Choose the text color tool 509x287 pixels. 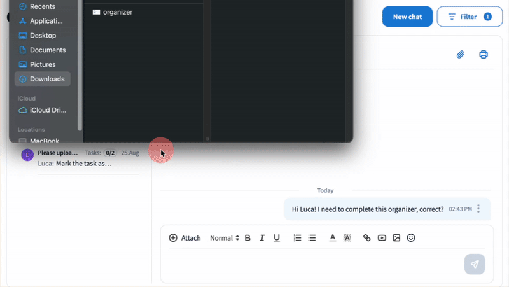coord(332,238)
